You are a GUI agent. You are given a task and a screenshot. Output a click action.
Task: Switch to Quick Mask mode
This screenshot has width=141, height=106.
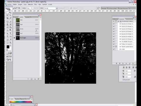10,53
